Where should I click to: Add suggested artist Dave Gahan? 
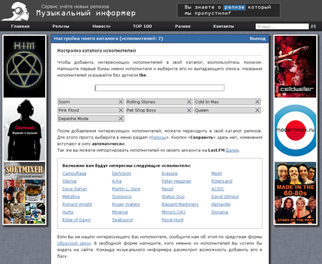click(75, 189)
